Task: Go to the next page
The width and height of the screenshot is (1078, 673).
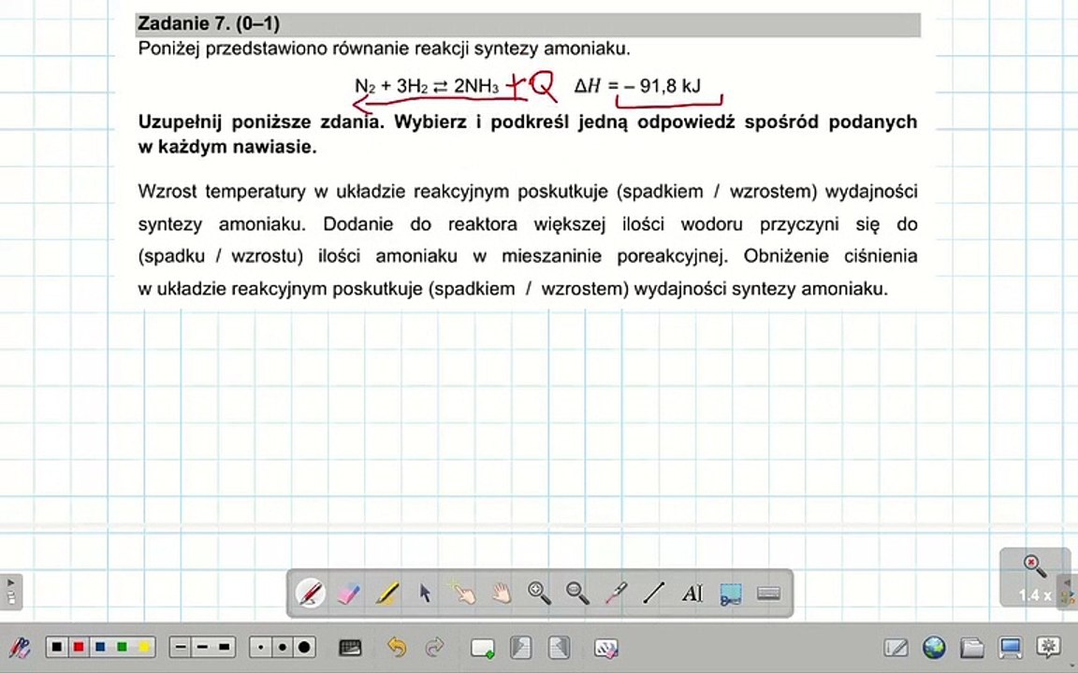Action: pyautogui.click(x=560, y=648)
